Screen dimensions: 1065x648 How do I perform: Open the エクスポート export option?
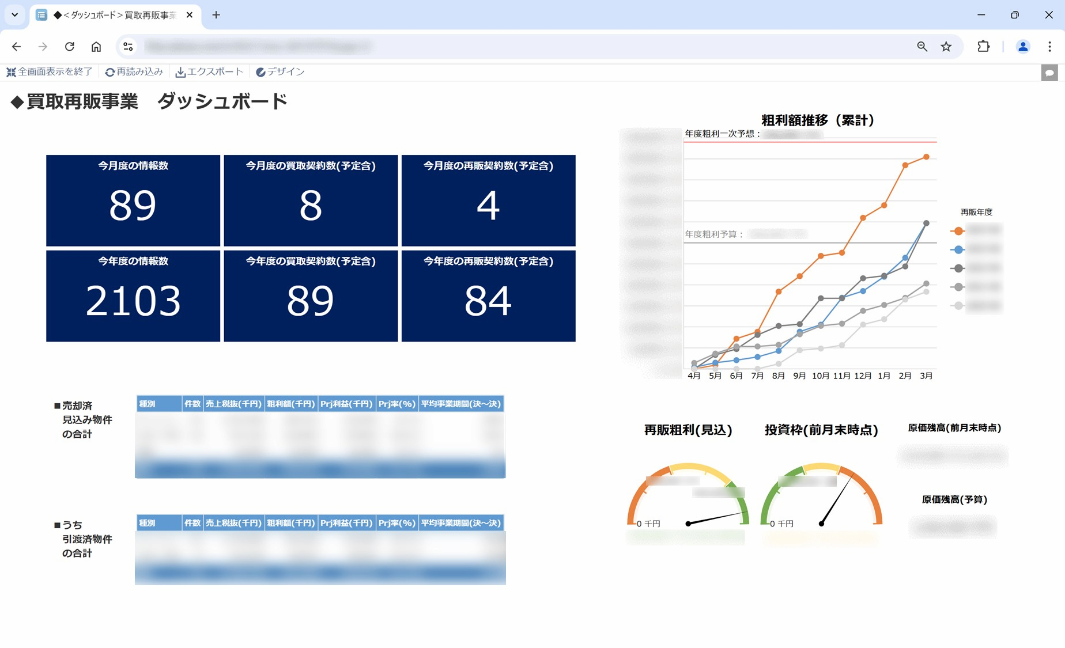pyautogui.click(x=209, y=72)
